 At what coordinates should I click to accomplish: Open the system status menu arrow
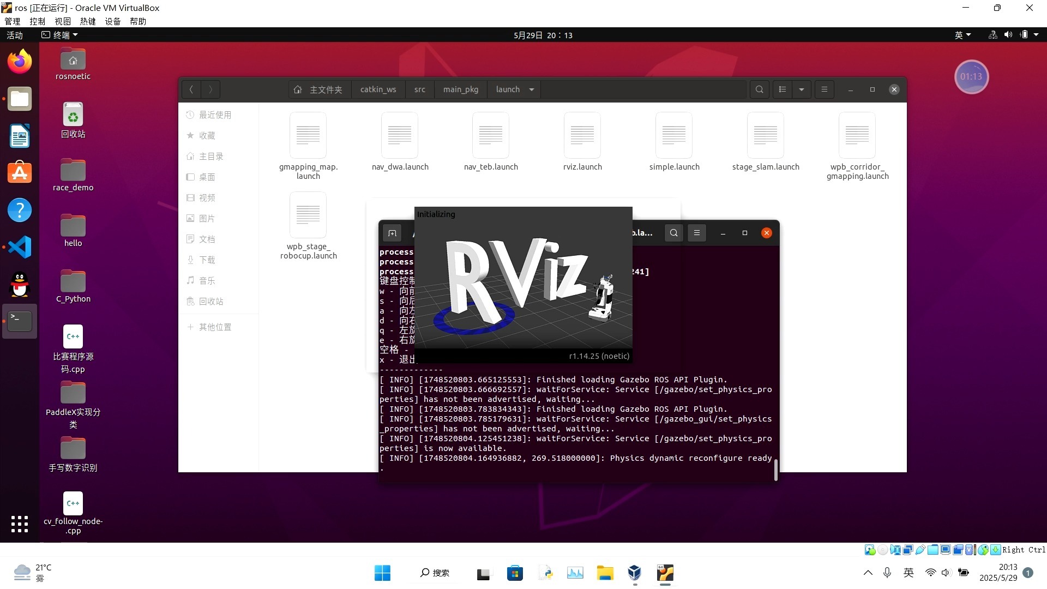coord(1036,35)
